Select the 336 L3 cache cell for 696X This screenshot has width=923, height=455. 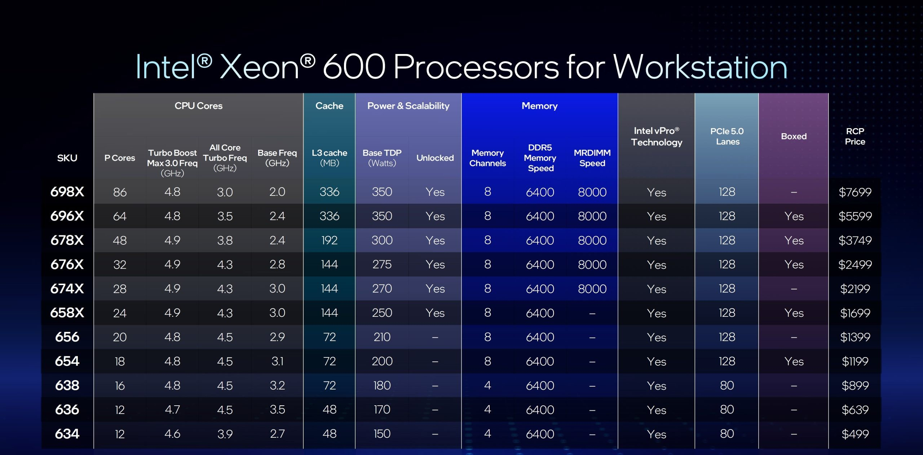point(329,216)
